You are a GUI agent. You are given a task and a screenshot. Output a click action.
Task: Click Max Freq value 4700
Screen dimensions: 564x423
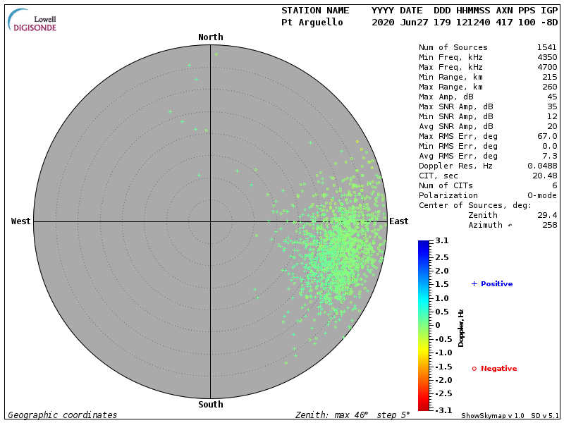coord(547,67)
